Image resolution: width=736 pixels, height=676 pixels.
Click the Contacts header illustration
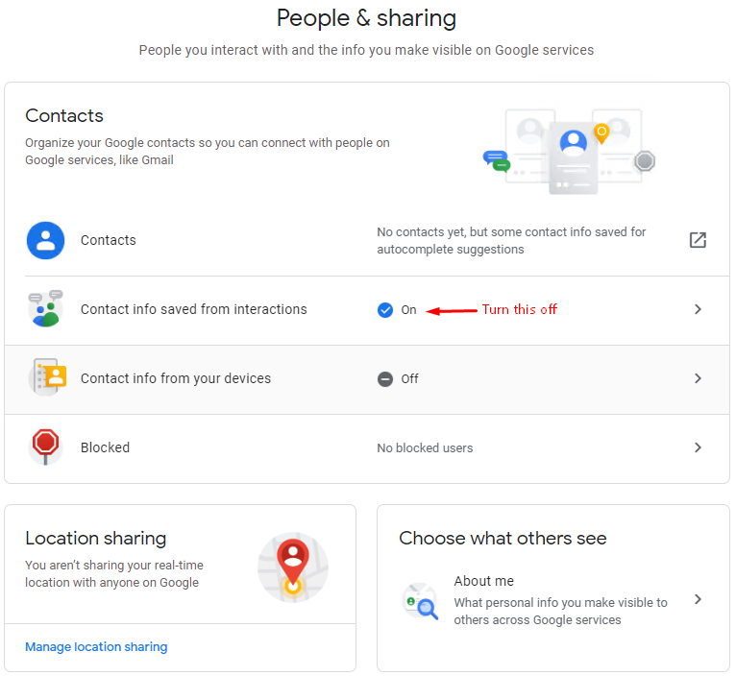coord(570,152)
